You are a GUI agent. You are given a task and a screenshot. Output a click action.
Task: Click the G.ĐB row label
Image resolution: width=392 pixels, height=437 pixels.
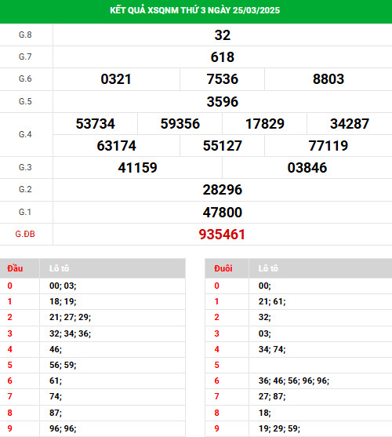point(25,234)
